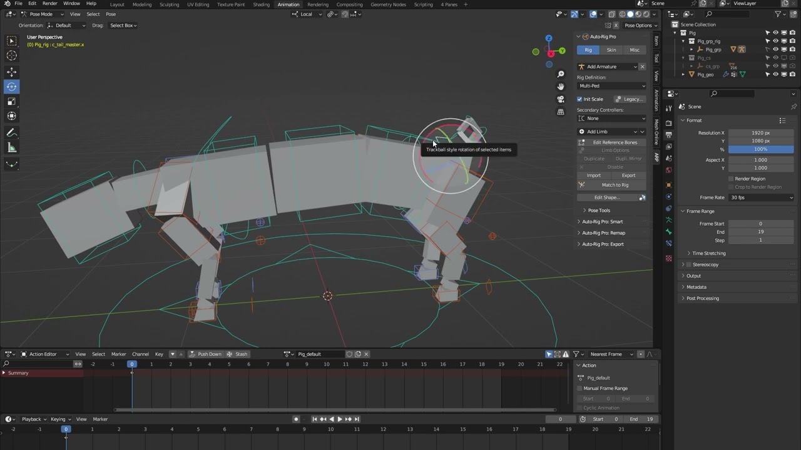Activate the Rotate tool
Viewport: 801px width, 450px height.
tap(11, 87)
